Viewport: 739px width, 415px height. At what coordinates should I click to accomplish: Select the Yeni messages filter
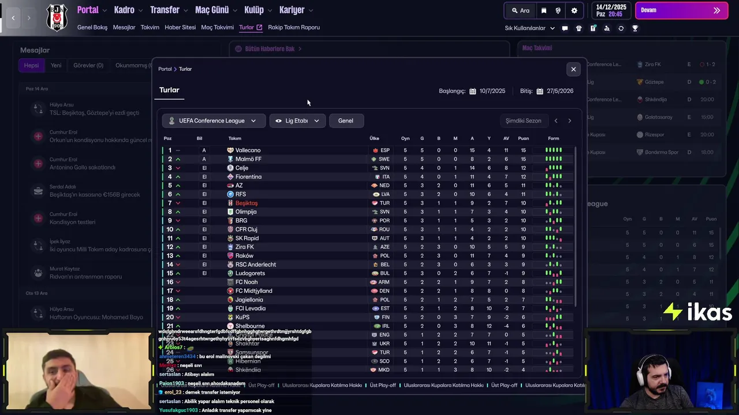[56, 65]
